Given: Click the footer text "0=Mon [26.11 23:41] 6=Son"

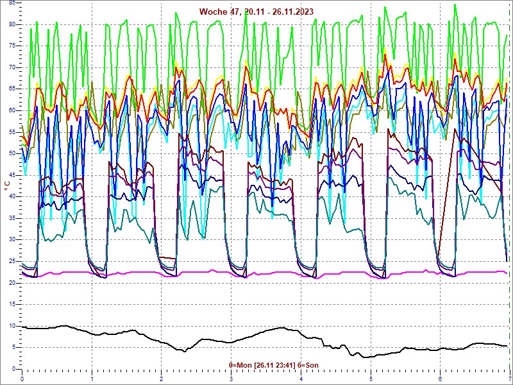Looking at the screenshot, I should pos(274,365).
